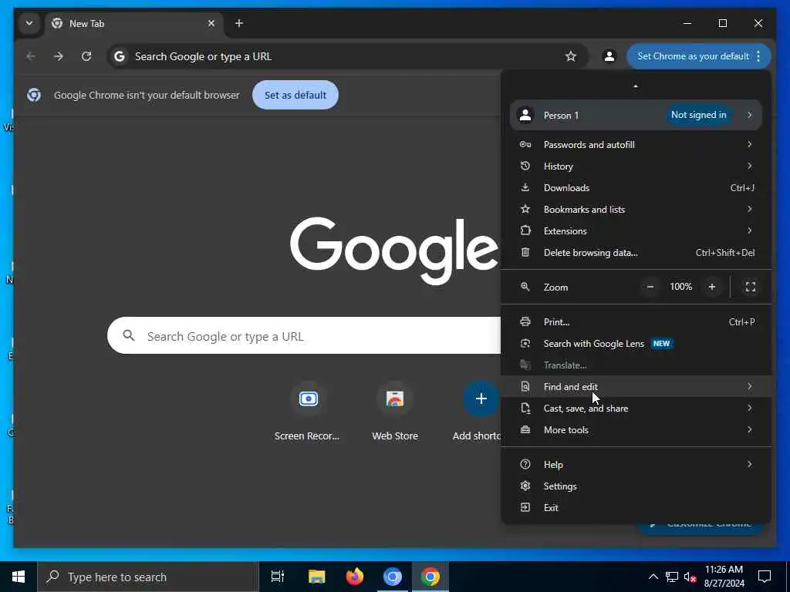Select the New Tab tab

[x=134, y=24]
